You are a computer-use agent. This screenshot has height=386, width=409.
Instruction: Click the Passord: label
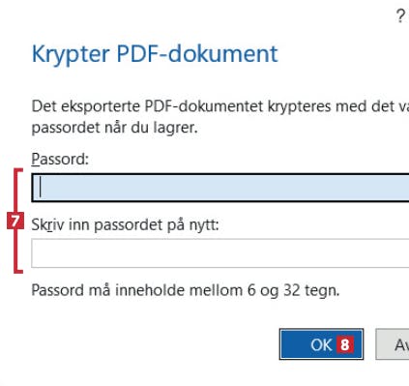(x=60, y=159)
